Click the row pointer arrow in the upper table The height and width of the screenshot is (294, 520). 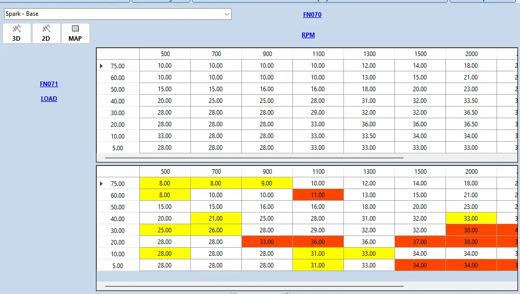coord(101,66)
